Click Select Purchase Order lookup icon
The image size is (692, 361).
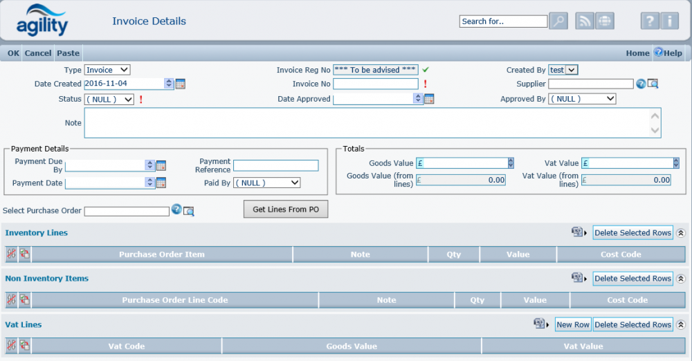click(188, 211)
